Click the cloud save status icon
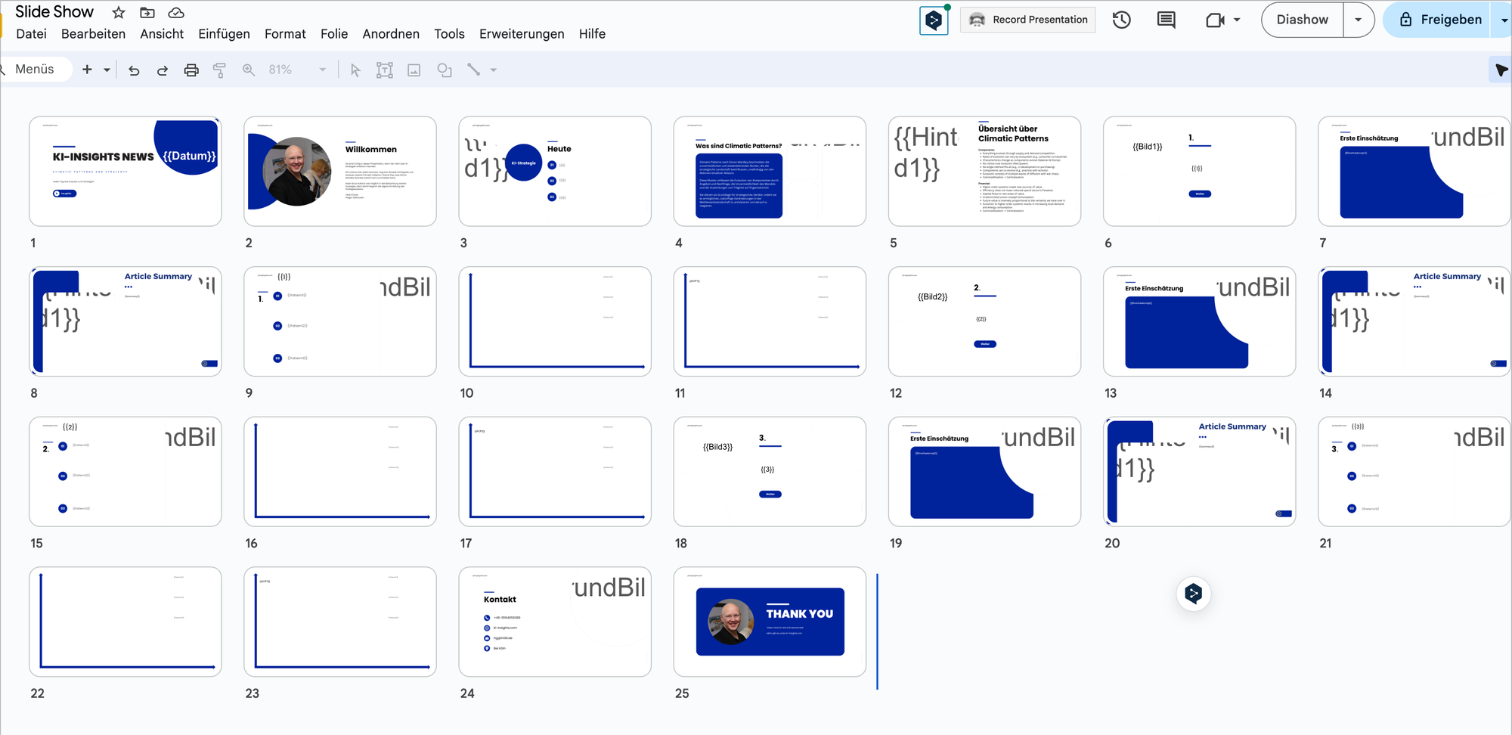Screen dimensions: 1512x735 coord(176,12)
